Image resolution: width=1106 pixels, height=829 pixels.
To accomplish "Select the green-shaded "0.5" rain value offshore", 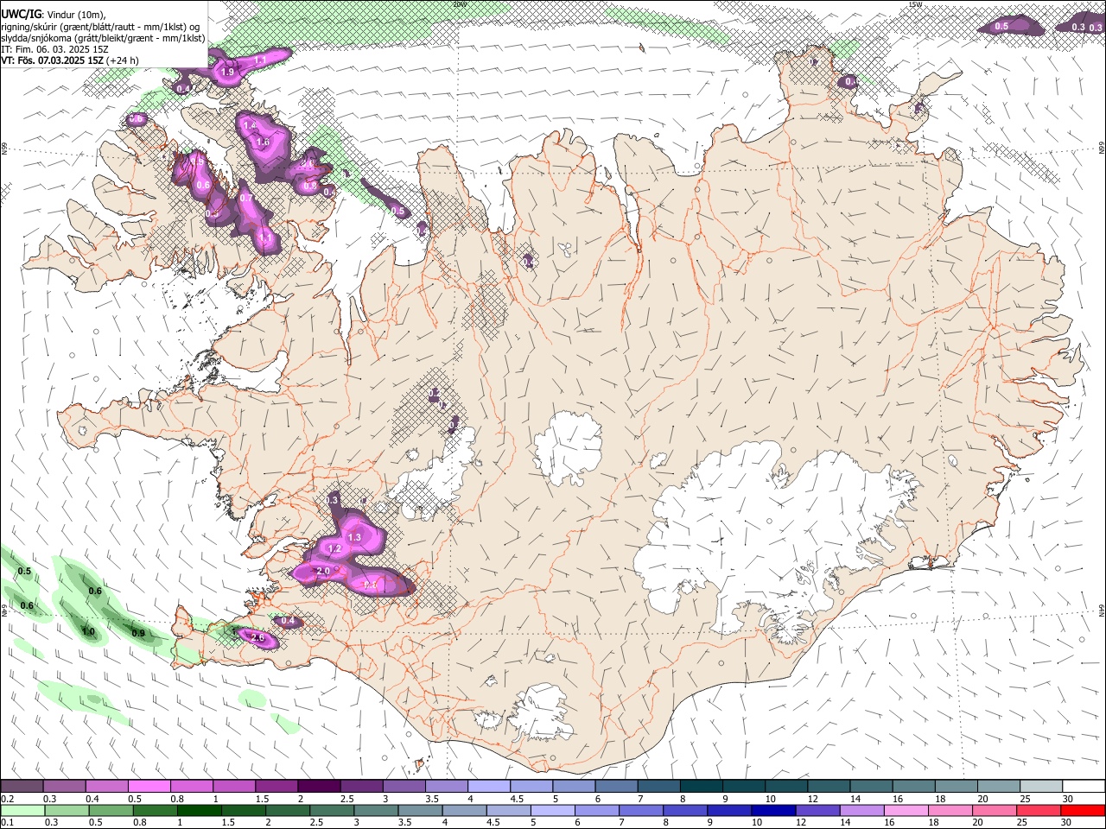I will click(24, 572).
